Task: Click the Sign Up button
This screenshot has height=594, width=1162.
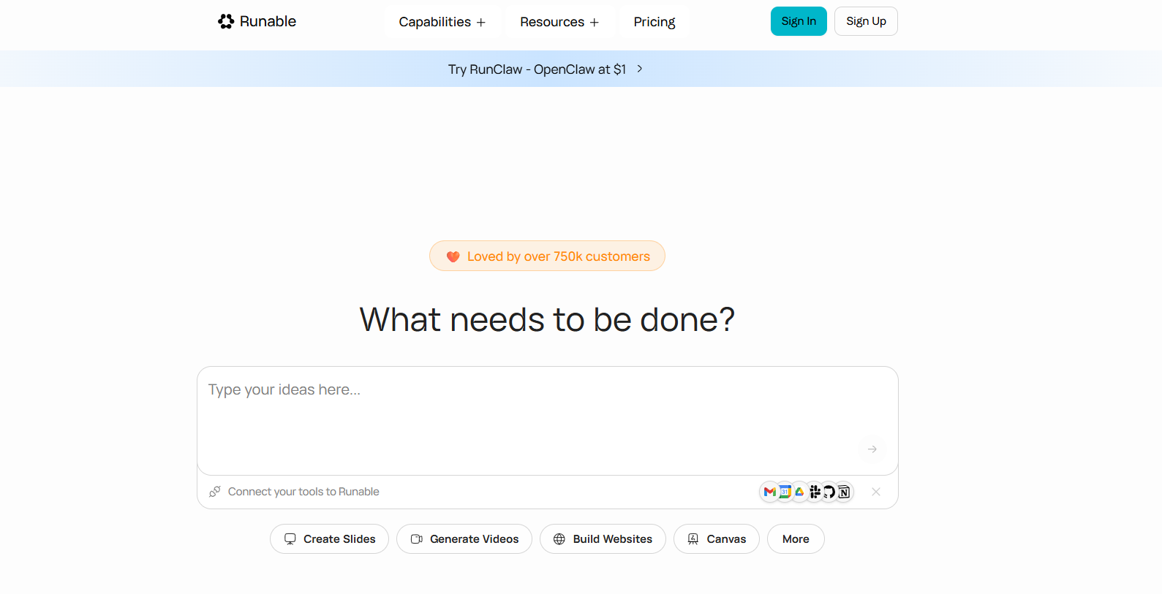Action: (x=866, y=21)
